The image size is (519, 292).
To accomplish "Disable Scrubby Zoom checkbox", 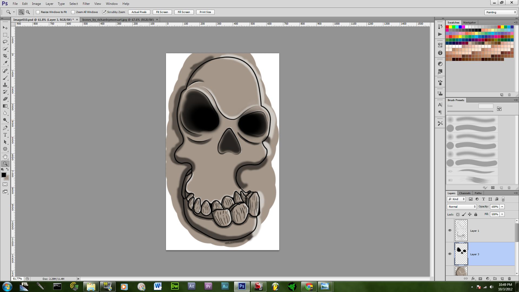I will tap(104, 12).
